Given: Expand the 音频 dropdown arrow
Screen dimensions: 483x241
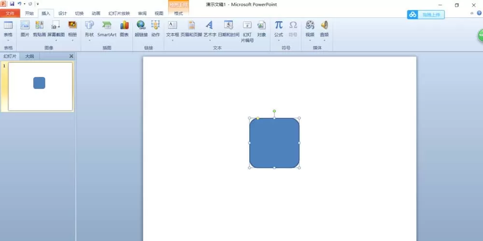Looking at the screenshot, I should click(325, 40).
